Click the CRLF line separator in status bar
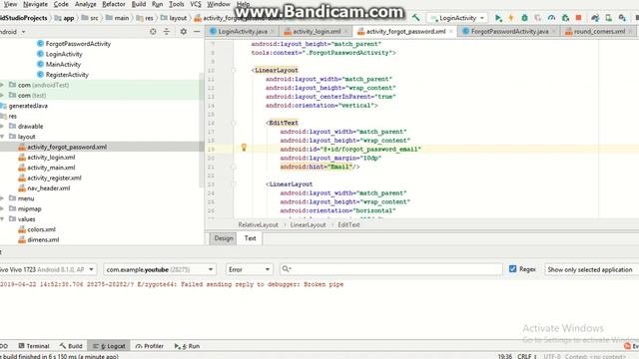This screenshot has height=359, width=639. pos(527,356)
